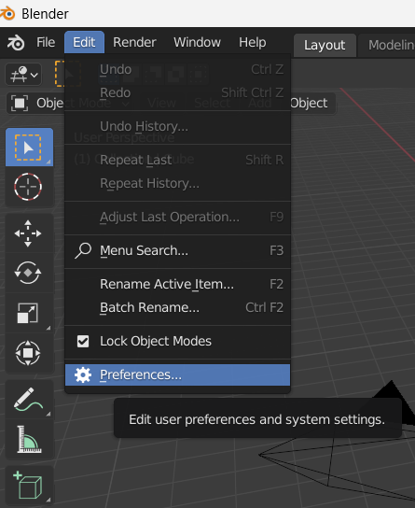This screenshot has width=415, height=508.
Task: Open Menu Search
Action: coord(177,251)
